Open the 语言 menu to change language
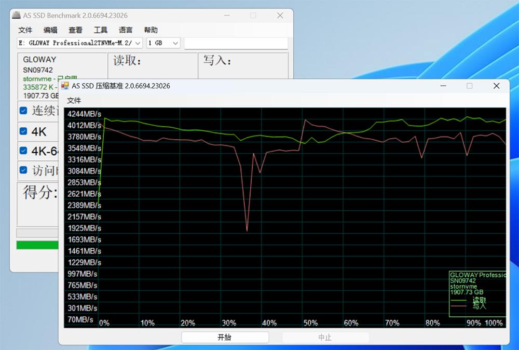Screen dimensions: 519x350 pos(125,30)
